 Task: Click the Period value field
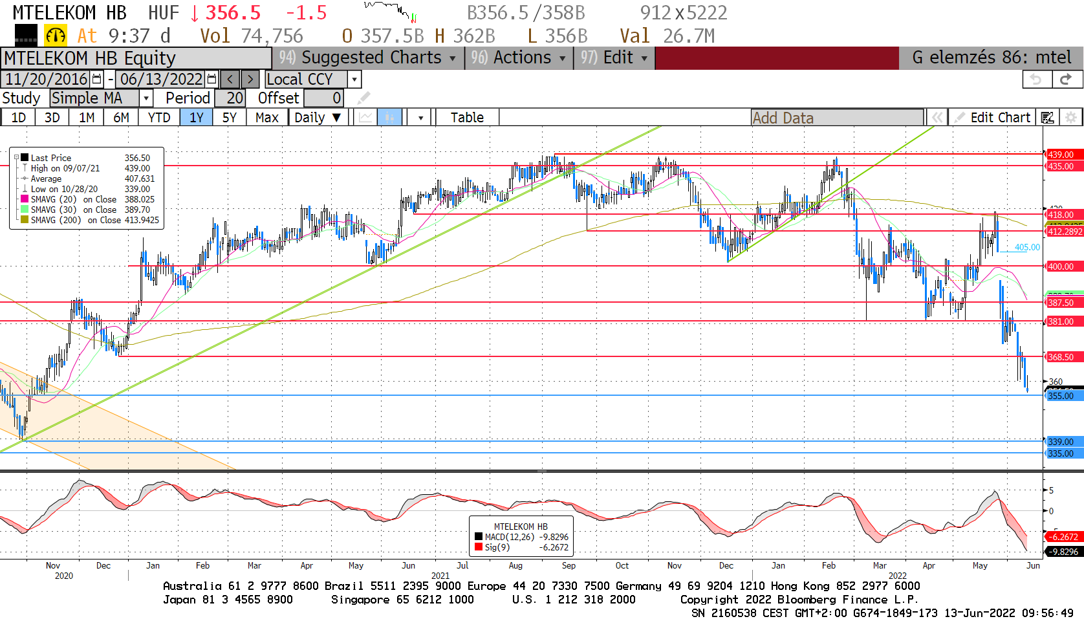[x=230, y=98]
